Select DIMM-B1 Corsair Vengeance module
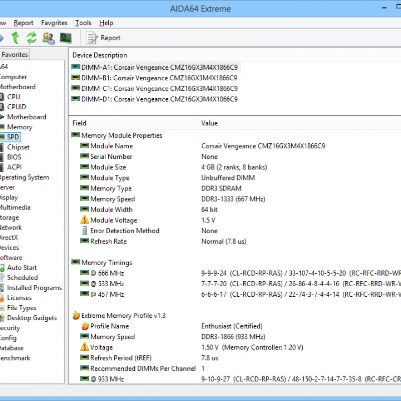This screenshot has height=401, width=401. coord(159,78)
